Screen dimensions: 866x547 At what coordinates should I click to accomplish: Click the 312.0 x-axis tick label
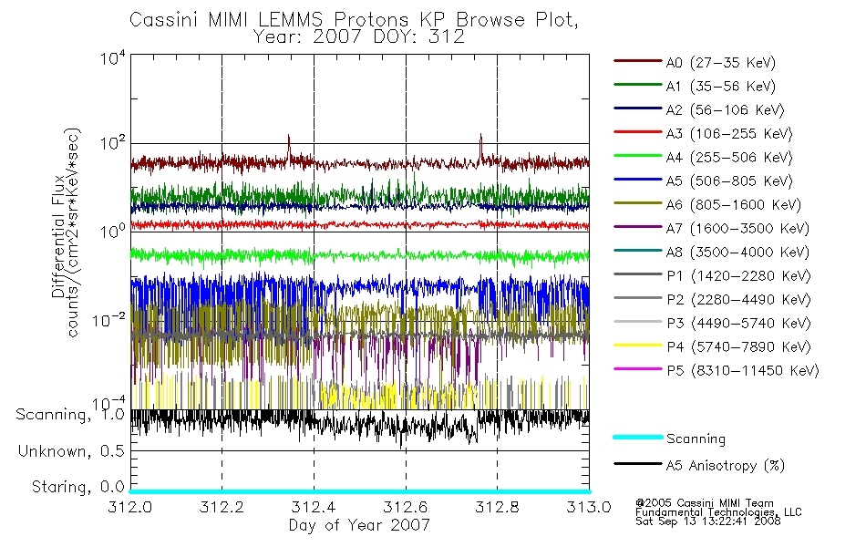(x=129, y=507)
